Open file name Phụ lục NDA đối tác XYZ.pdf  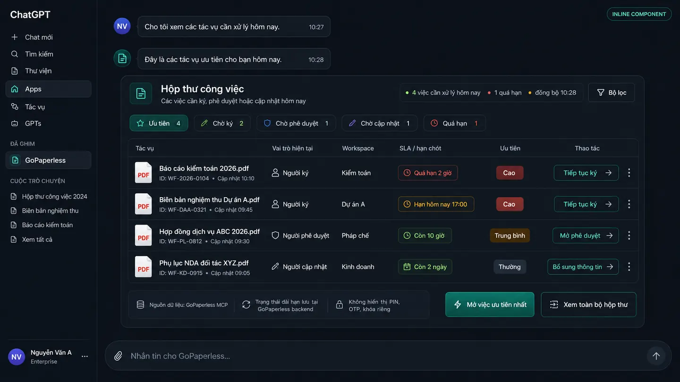pyautogui.click(x=204, y=263)
